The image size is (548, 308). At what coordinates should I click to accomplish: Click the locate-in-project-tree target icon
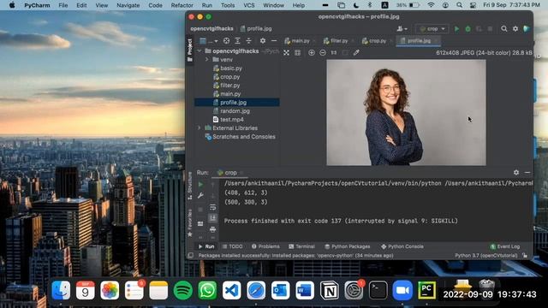(226, 41)
